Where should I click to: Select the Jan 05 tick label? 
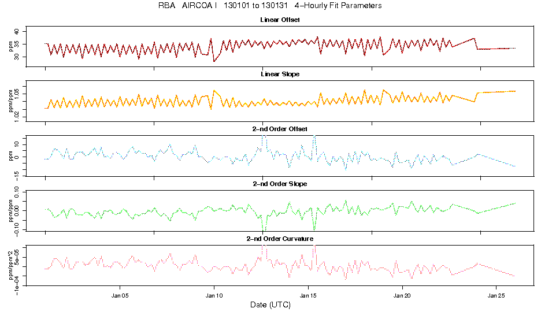point(120,295)
